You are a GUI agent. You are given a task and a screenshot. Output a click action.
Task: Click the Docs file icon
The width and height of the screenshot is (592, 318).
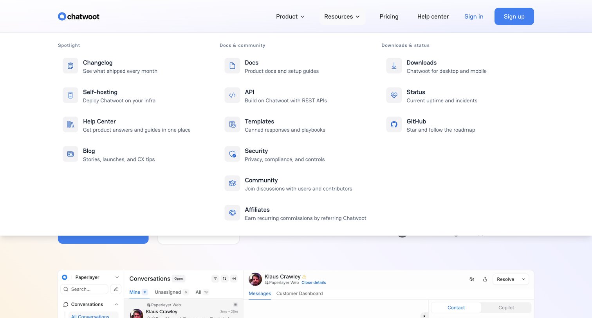click(232, 66)
